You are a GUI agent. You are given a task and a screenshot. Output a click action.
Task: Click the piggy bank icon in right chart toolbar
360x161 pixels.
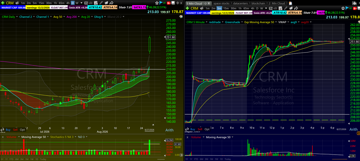pos(202,8)
